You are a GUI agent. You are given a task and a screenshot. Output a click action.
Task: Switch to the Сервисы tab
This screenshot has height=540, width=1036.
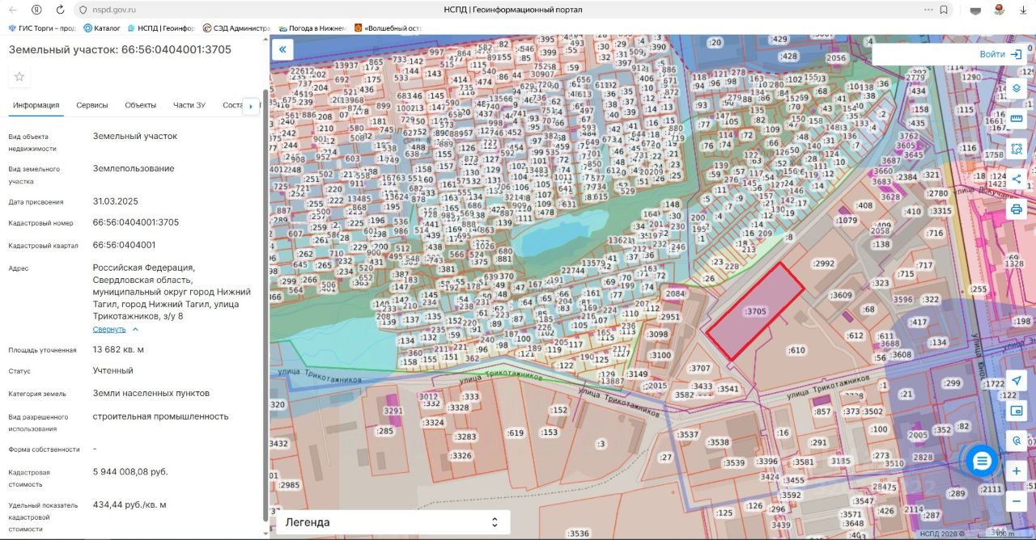pyautogui.click(x=92, y=105)
